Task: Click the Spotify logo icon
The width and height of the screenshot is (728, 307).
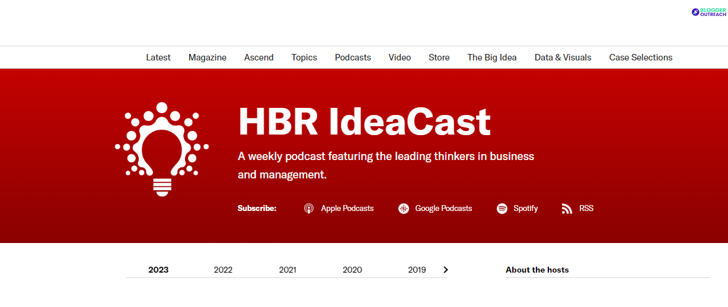Action: (x=502, y=209)
